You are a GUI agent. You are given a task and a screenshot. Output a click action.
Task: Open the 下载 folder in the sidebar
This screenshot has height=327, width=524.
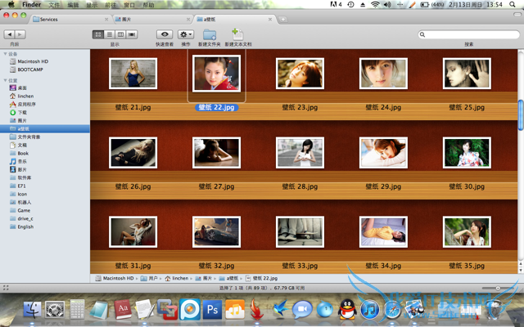(23, 112)
